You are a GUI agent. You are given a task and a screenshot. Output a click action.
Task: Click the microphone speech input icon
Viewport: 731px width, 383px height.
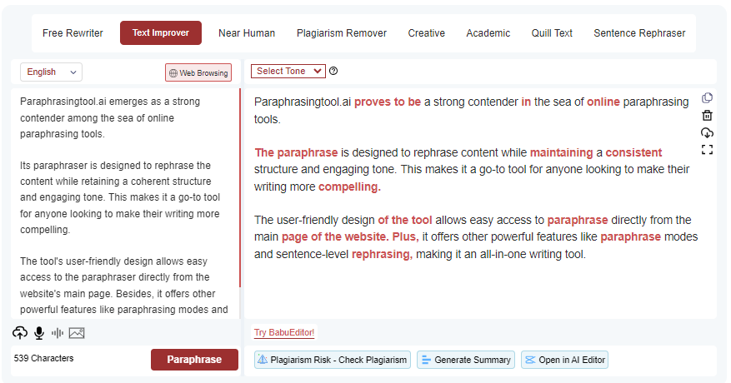39,333
